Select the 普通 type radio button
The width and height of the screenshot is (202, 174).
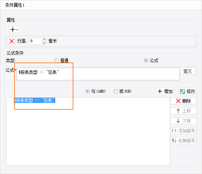click(56, 60)
